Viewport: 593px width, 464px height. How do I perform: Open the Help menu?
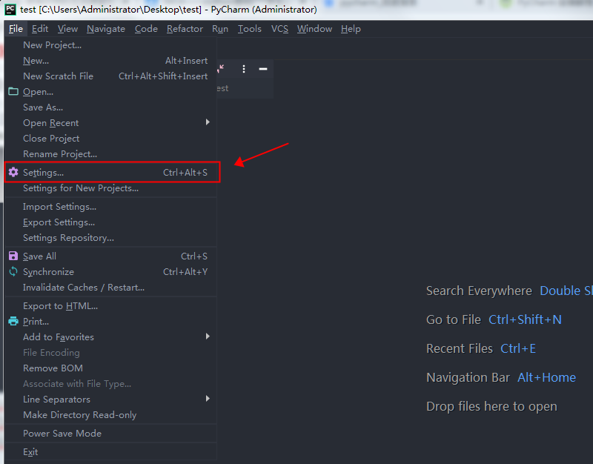[351, 29]
